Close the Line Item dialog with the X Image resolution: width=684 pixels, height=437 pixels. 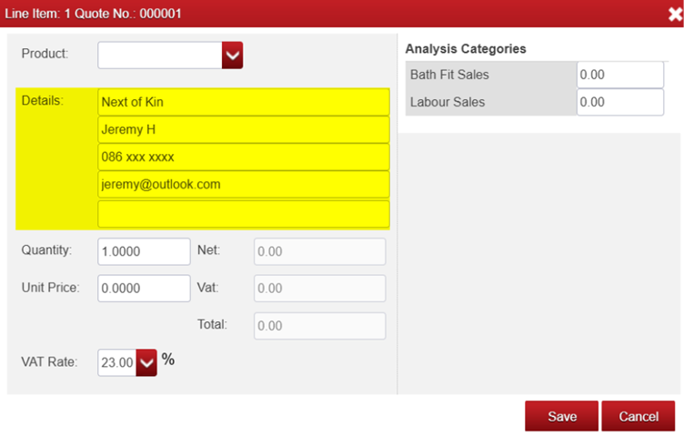point(675,15)
